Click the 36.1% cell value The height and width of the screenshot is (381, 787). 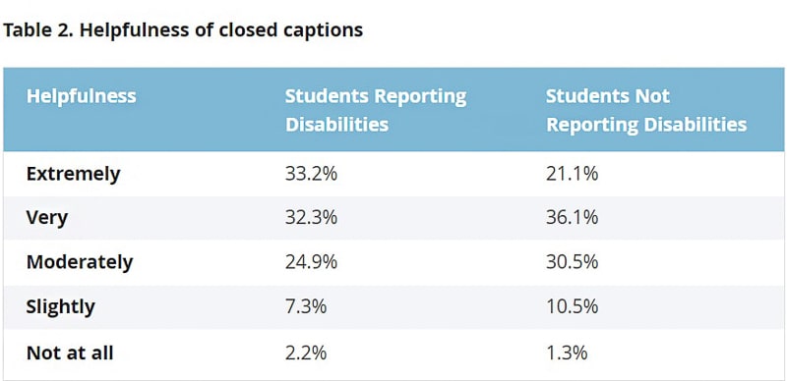tap(573, 218)
